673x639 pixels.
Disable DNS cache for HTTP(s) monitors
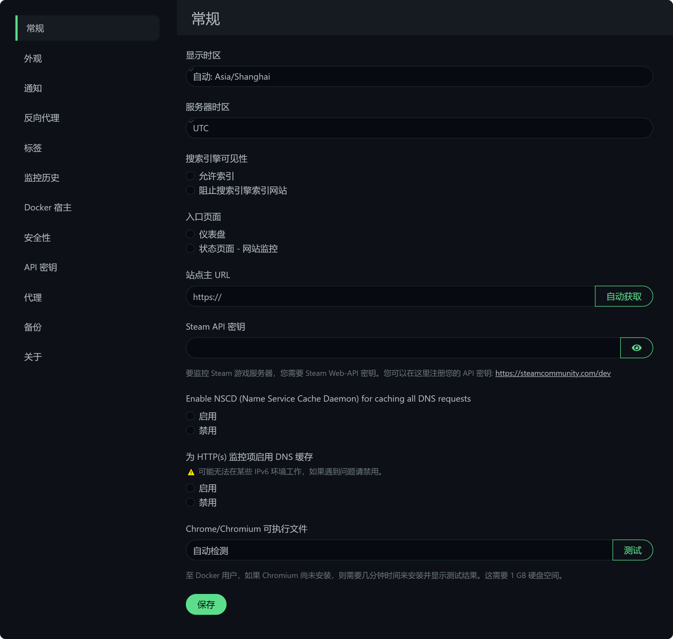click(190, 502)
